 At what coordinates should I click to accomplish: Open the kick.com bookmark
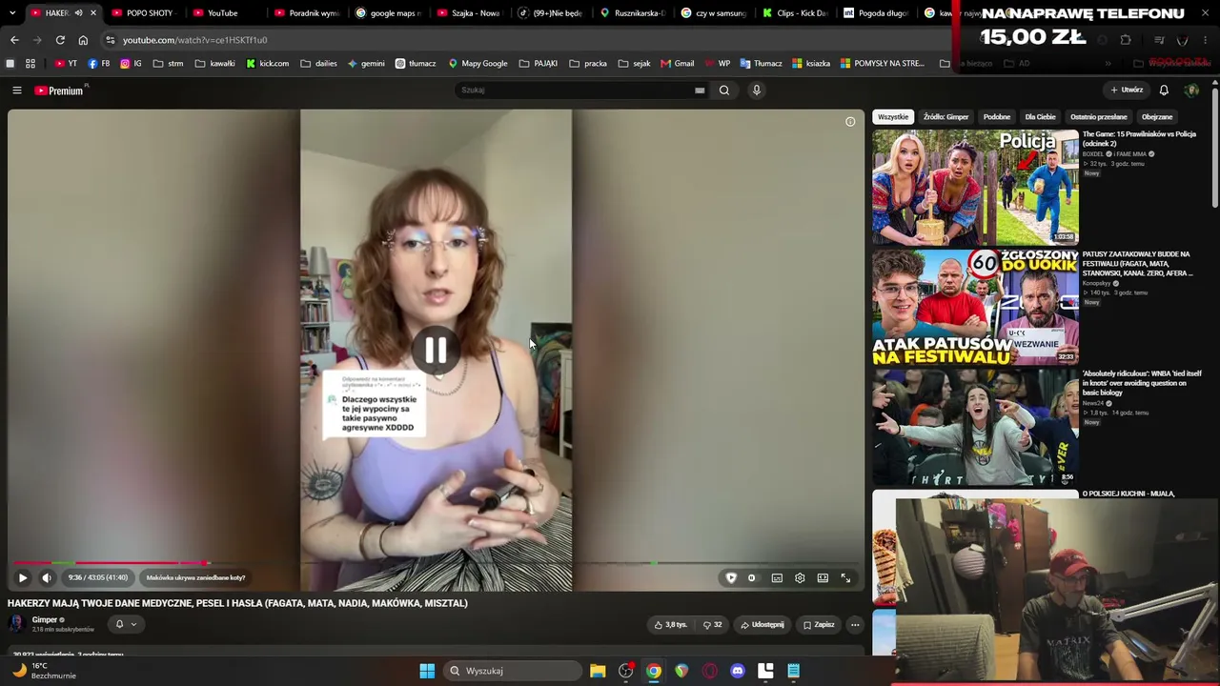pos(267,64)
